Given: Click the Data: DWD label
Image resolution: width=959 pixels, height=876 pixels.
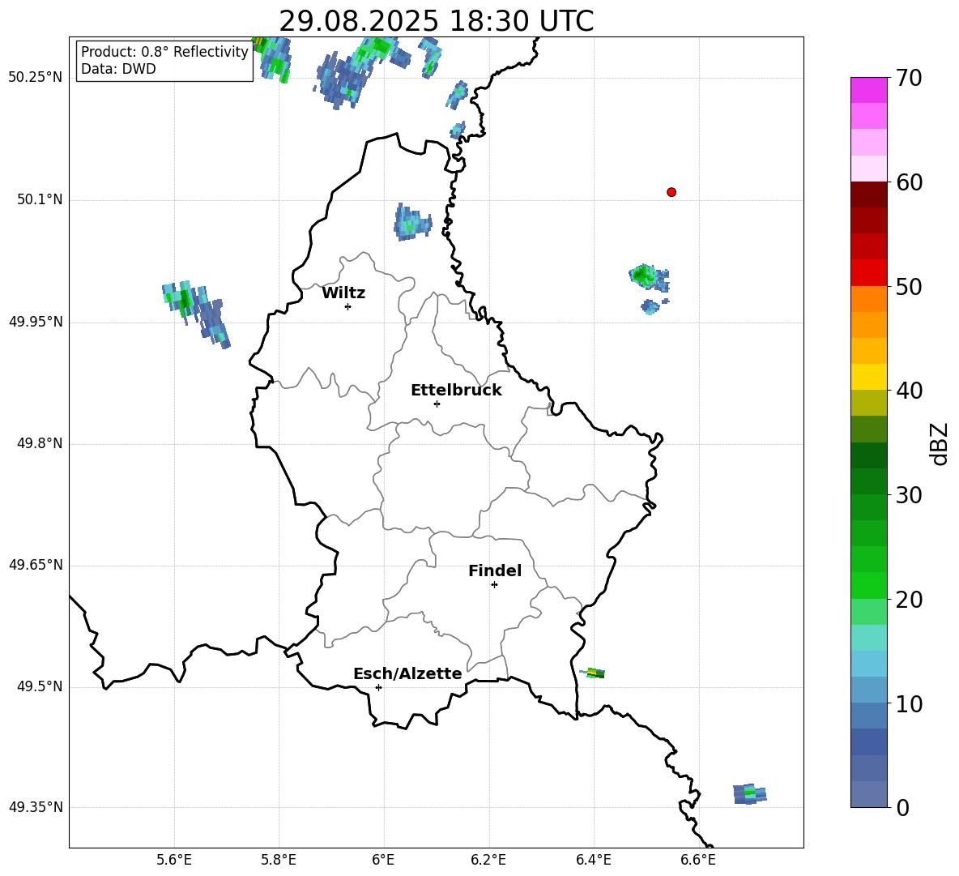Looking at the screenshot, I should [118, 69].
